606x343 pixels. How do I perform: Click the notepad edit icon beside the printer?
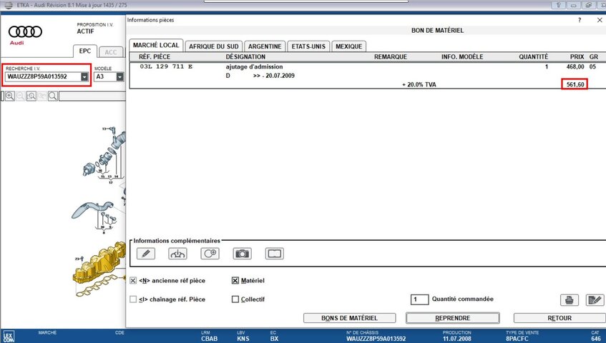595,300
